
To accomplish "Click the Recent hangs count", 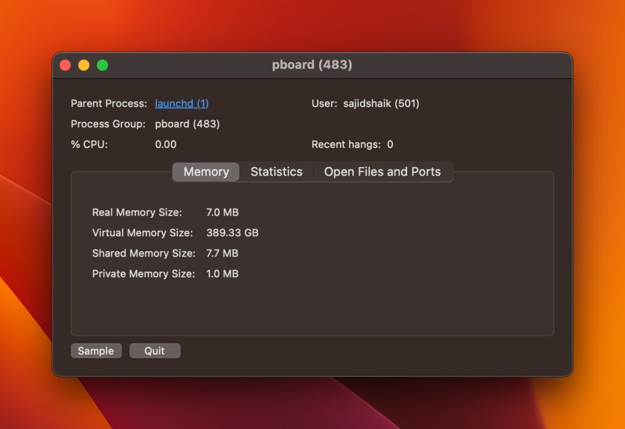I will click(x=390, y=144).
